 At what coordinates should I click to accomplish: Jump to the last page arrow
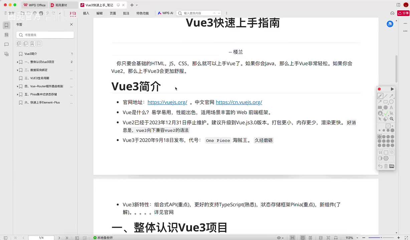[67, 238]
